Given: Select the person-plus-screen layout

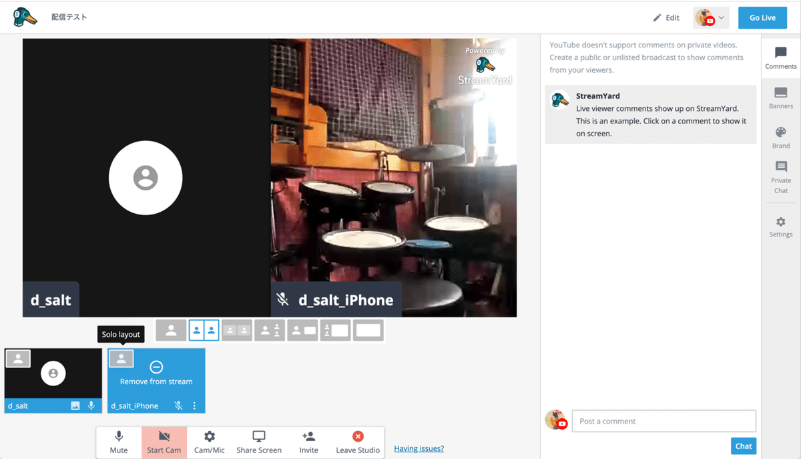Looking at the screenshot, I should [x=302, y=330].
